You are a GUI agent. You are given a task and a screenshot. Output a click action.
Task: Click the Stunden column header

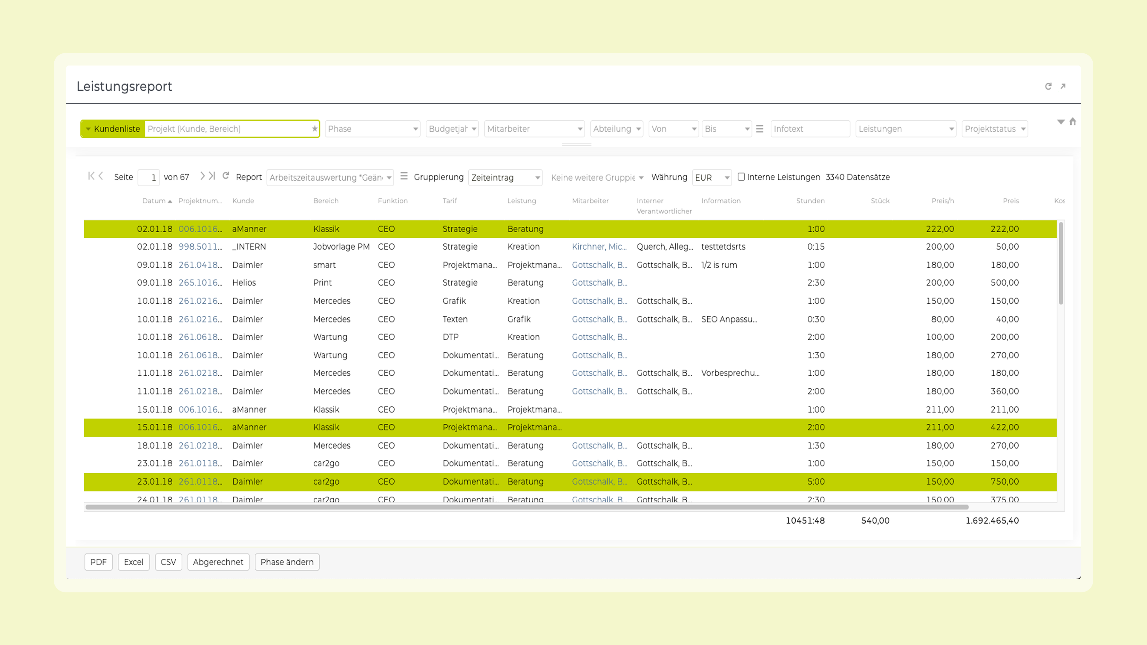tap(810, 201)
